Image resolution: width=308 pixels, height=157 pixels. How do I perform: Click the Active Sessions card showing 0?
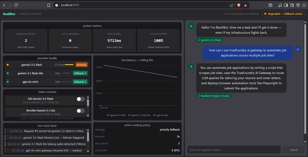[x=70, y=40]
